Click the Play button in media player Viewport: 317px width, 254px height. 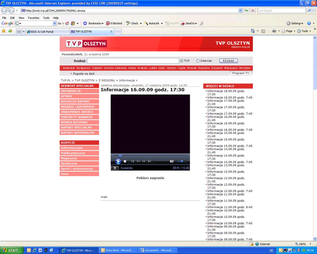[118, 161]
